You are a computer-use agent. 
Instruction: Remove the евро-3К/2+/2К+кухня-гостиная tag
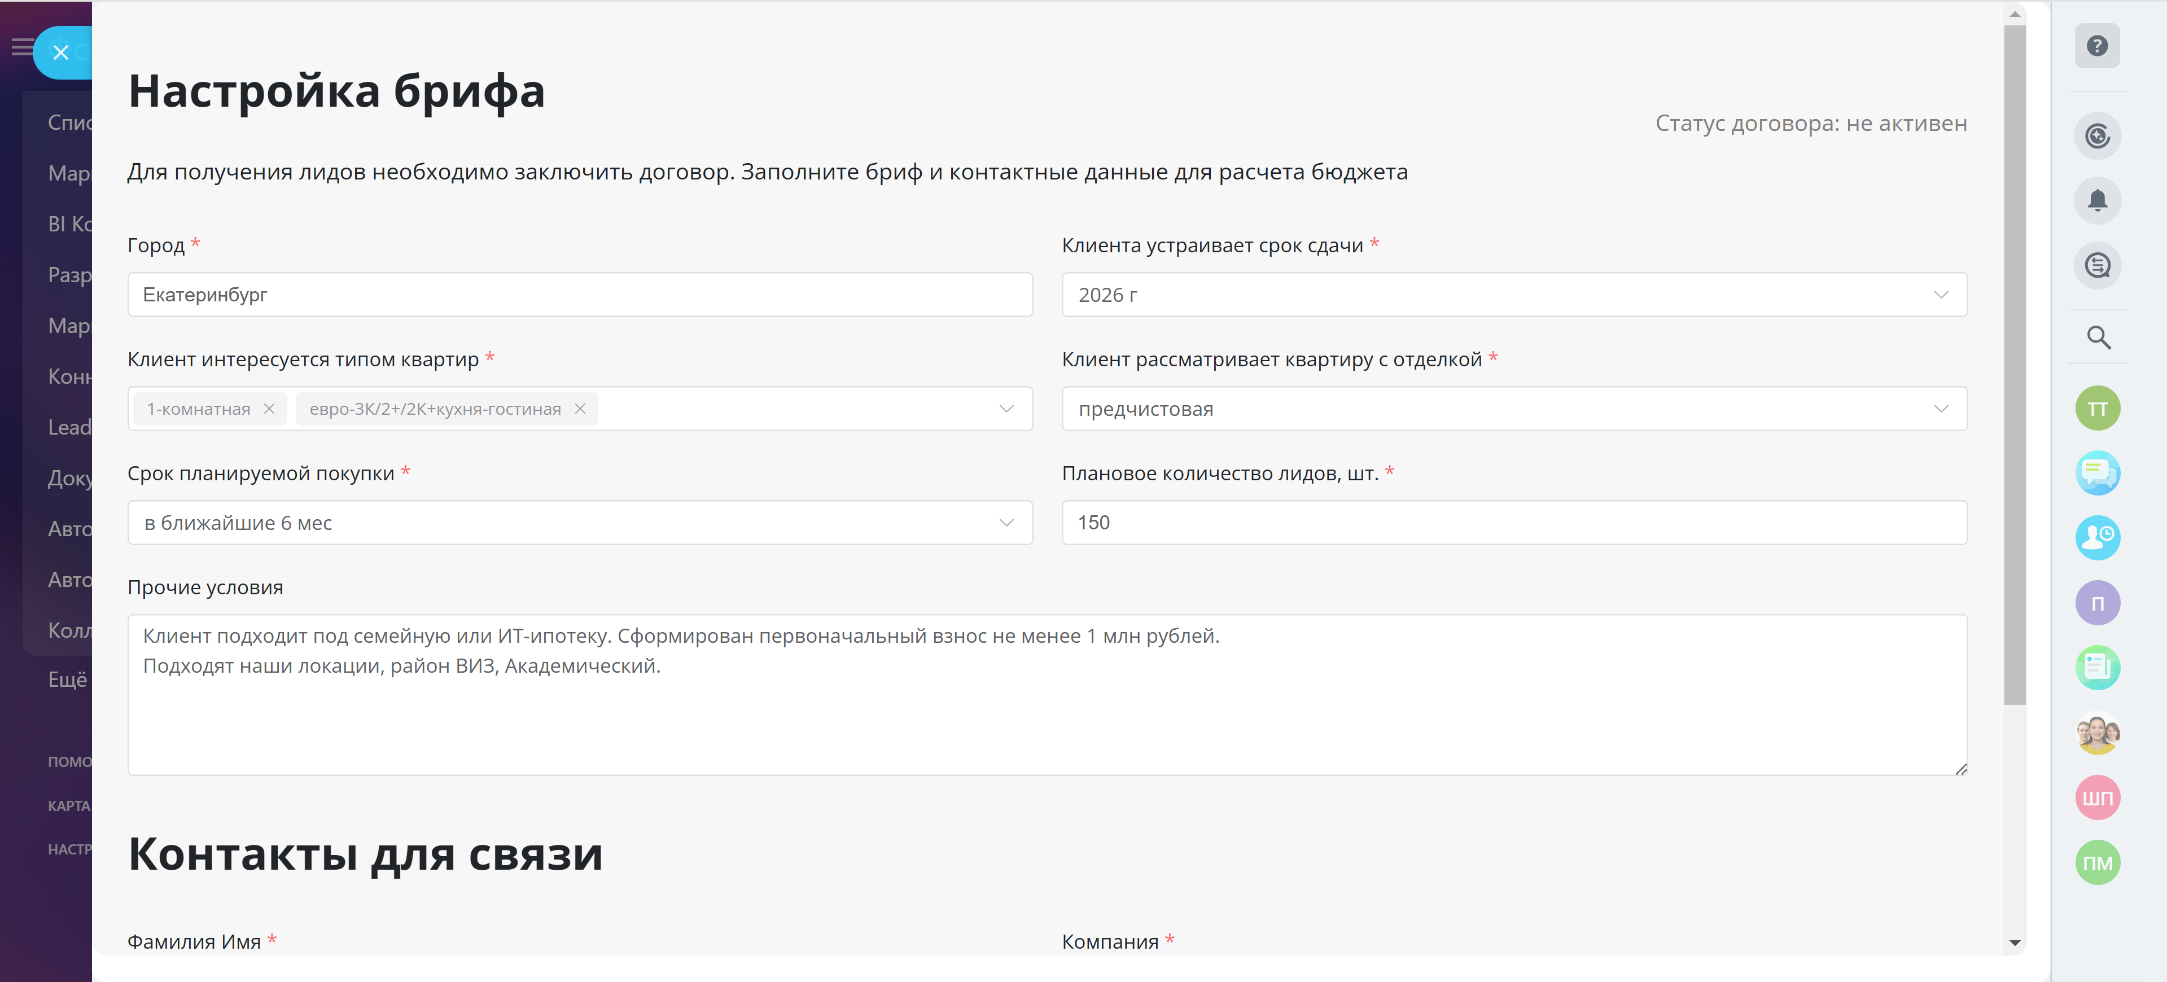[580, 409]
